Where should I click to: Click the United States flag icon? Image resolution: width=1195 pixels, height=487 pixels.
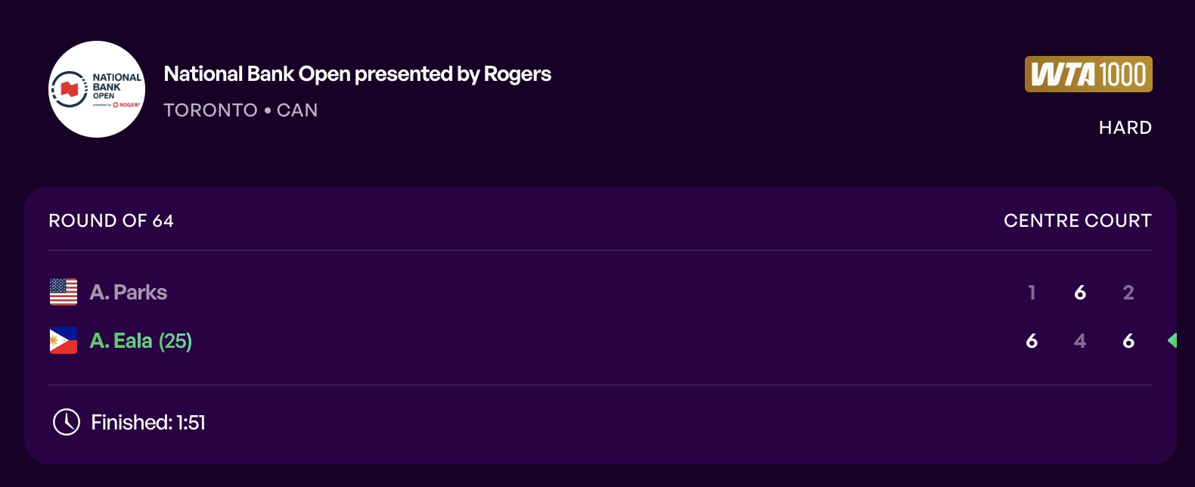[64, 292]
